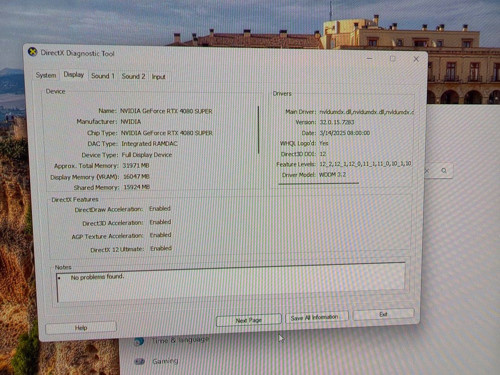
Task: Open the Sound 2 tab
Action: [133, 76]
